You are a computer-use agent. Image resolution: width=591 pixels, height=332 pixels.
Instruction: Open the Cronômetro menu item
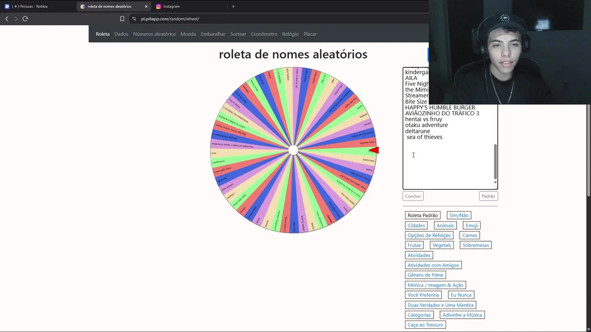pyautogui.click(x=264, y=34)
